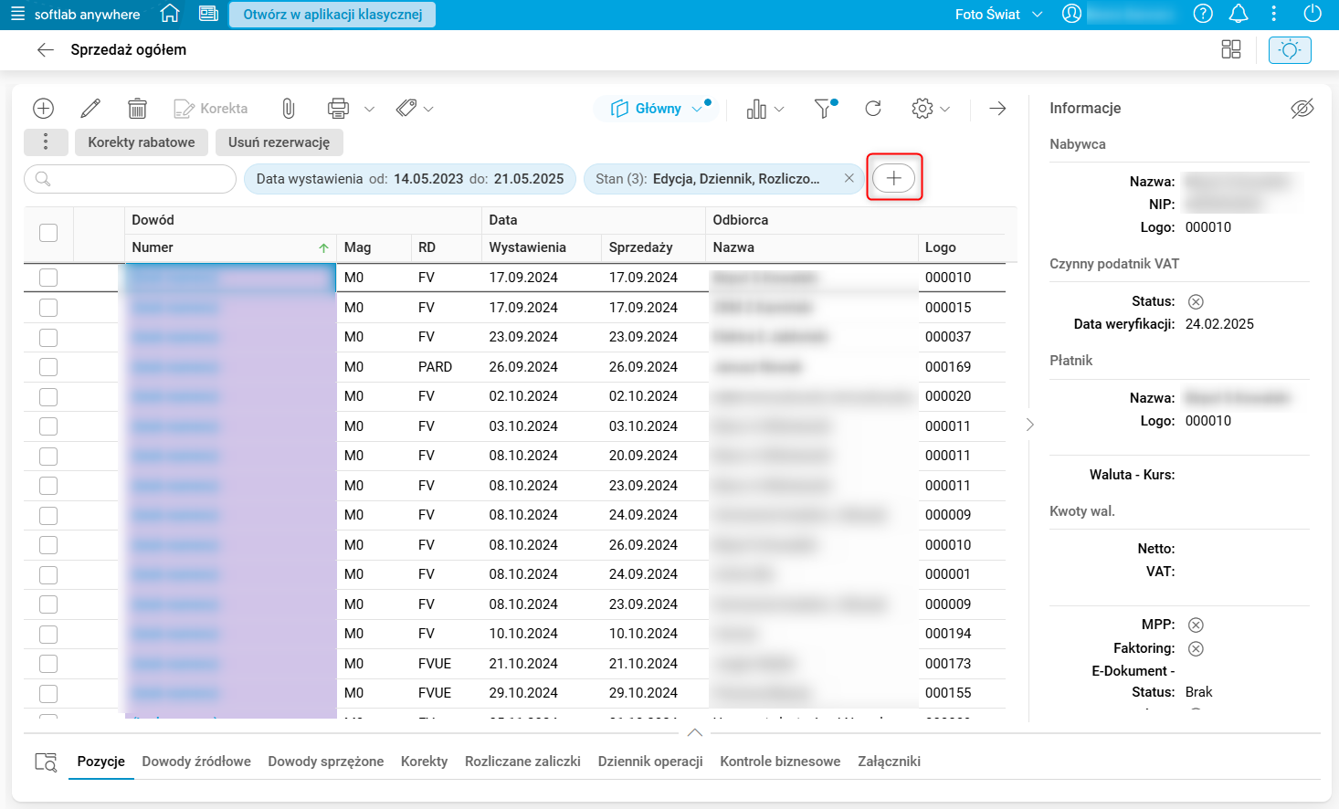Open the Główny view dropdown
1339x809 pixels.
pos(656,109)
